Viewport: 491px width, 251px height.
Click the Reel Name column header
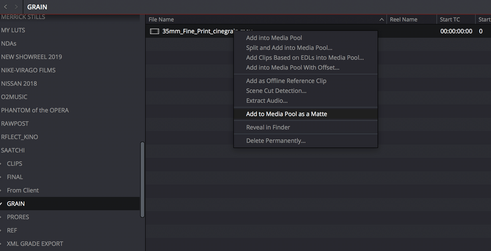403,20
